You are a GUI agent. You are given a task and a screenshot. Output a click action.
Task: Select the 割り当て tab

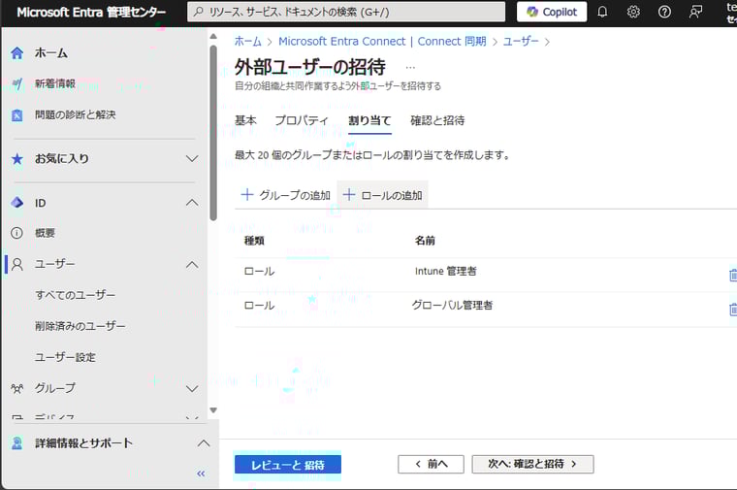pos(369,121)
